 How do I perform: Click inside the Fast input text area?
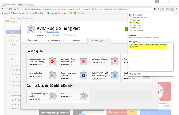point(151,57)
